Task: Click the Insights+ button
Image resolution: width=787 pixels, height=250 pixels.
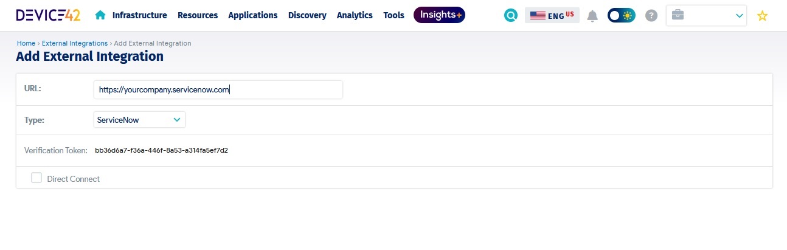Action: pyautogui.click(x=439, y=15)
